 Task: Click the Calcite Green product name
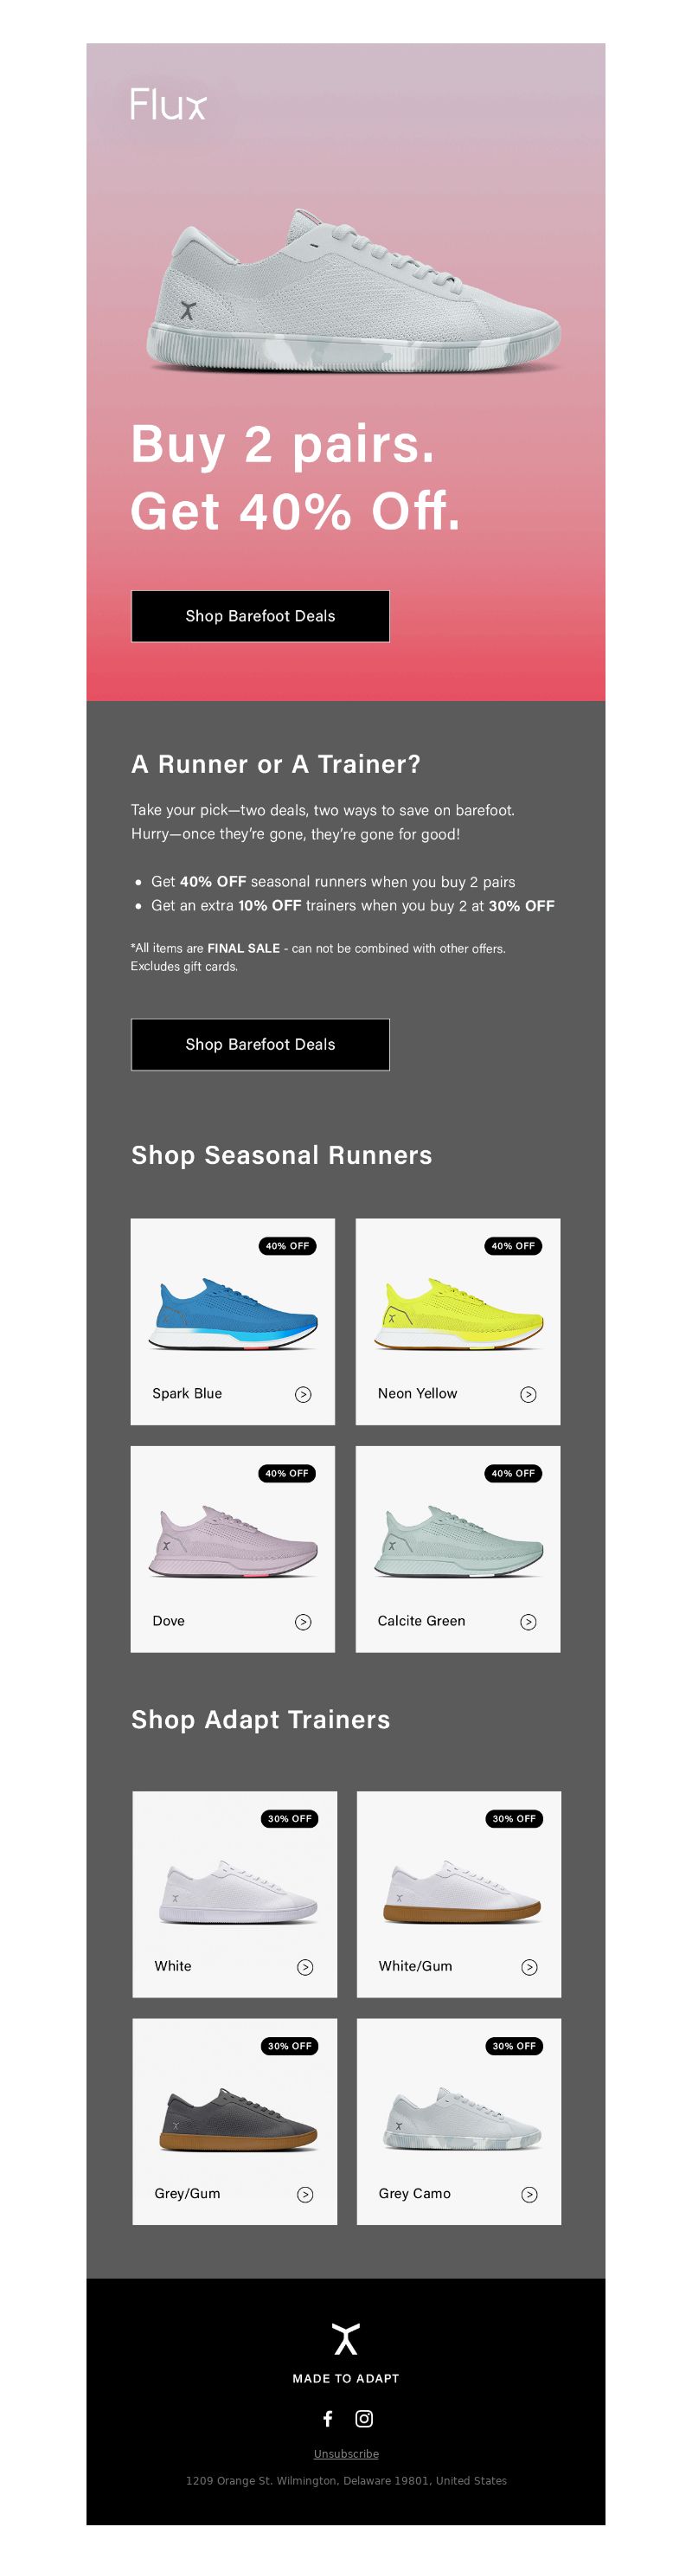(421, 1620)
